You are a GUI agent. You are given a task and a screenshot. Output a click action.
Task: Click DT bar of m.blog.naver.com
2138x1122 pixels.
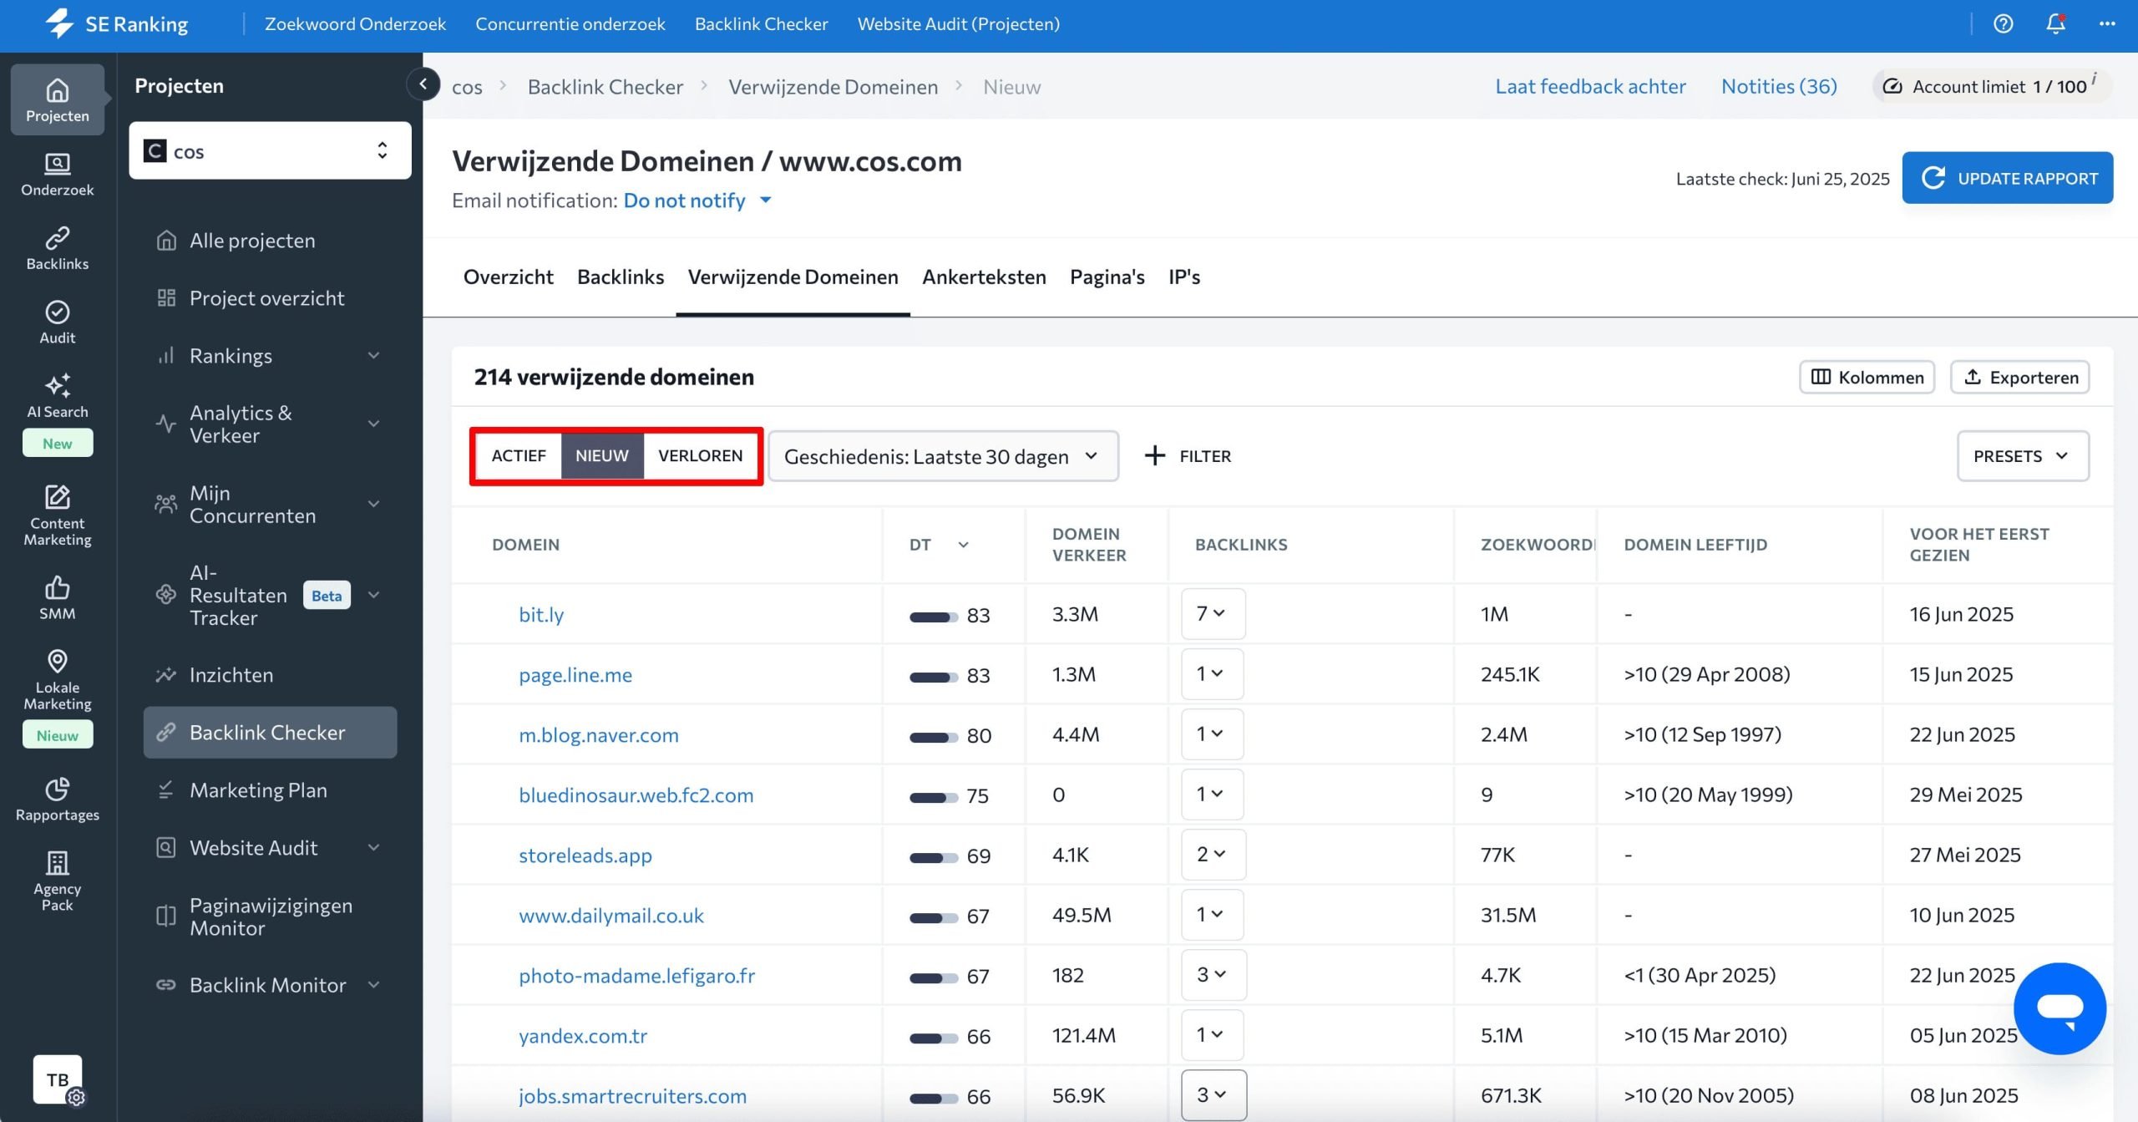[934, 737]
